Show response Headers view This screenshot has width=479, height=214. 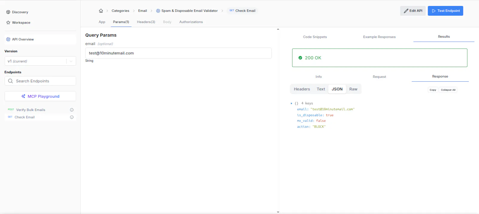302,89
